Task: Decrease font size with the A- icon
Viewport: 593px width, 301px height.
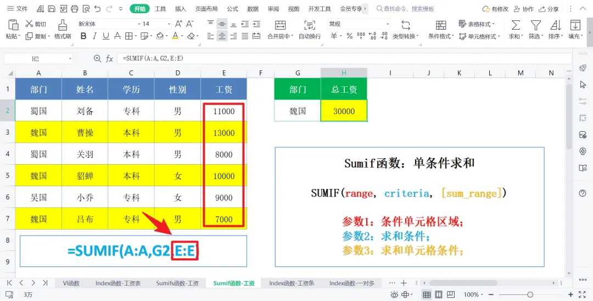Action: 190,24
